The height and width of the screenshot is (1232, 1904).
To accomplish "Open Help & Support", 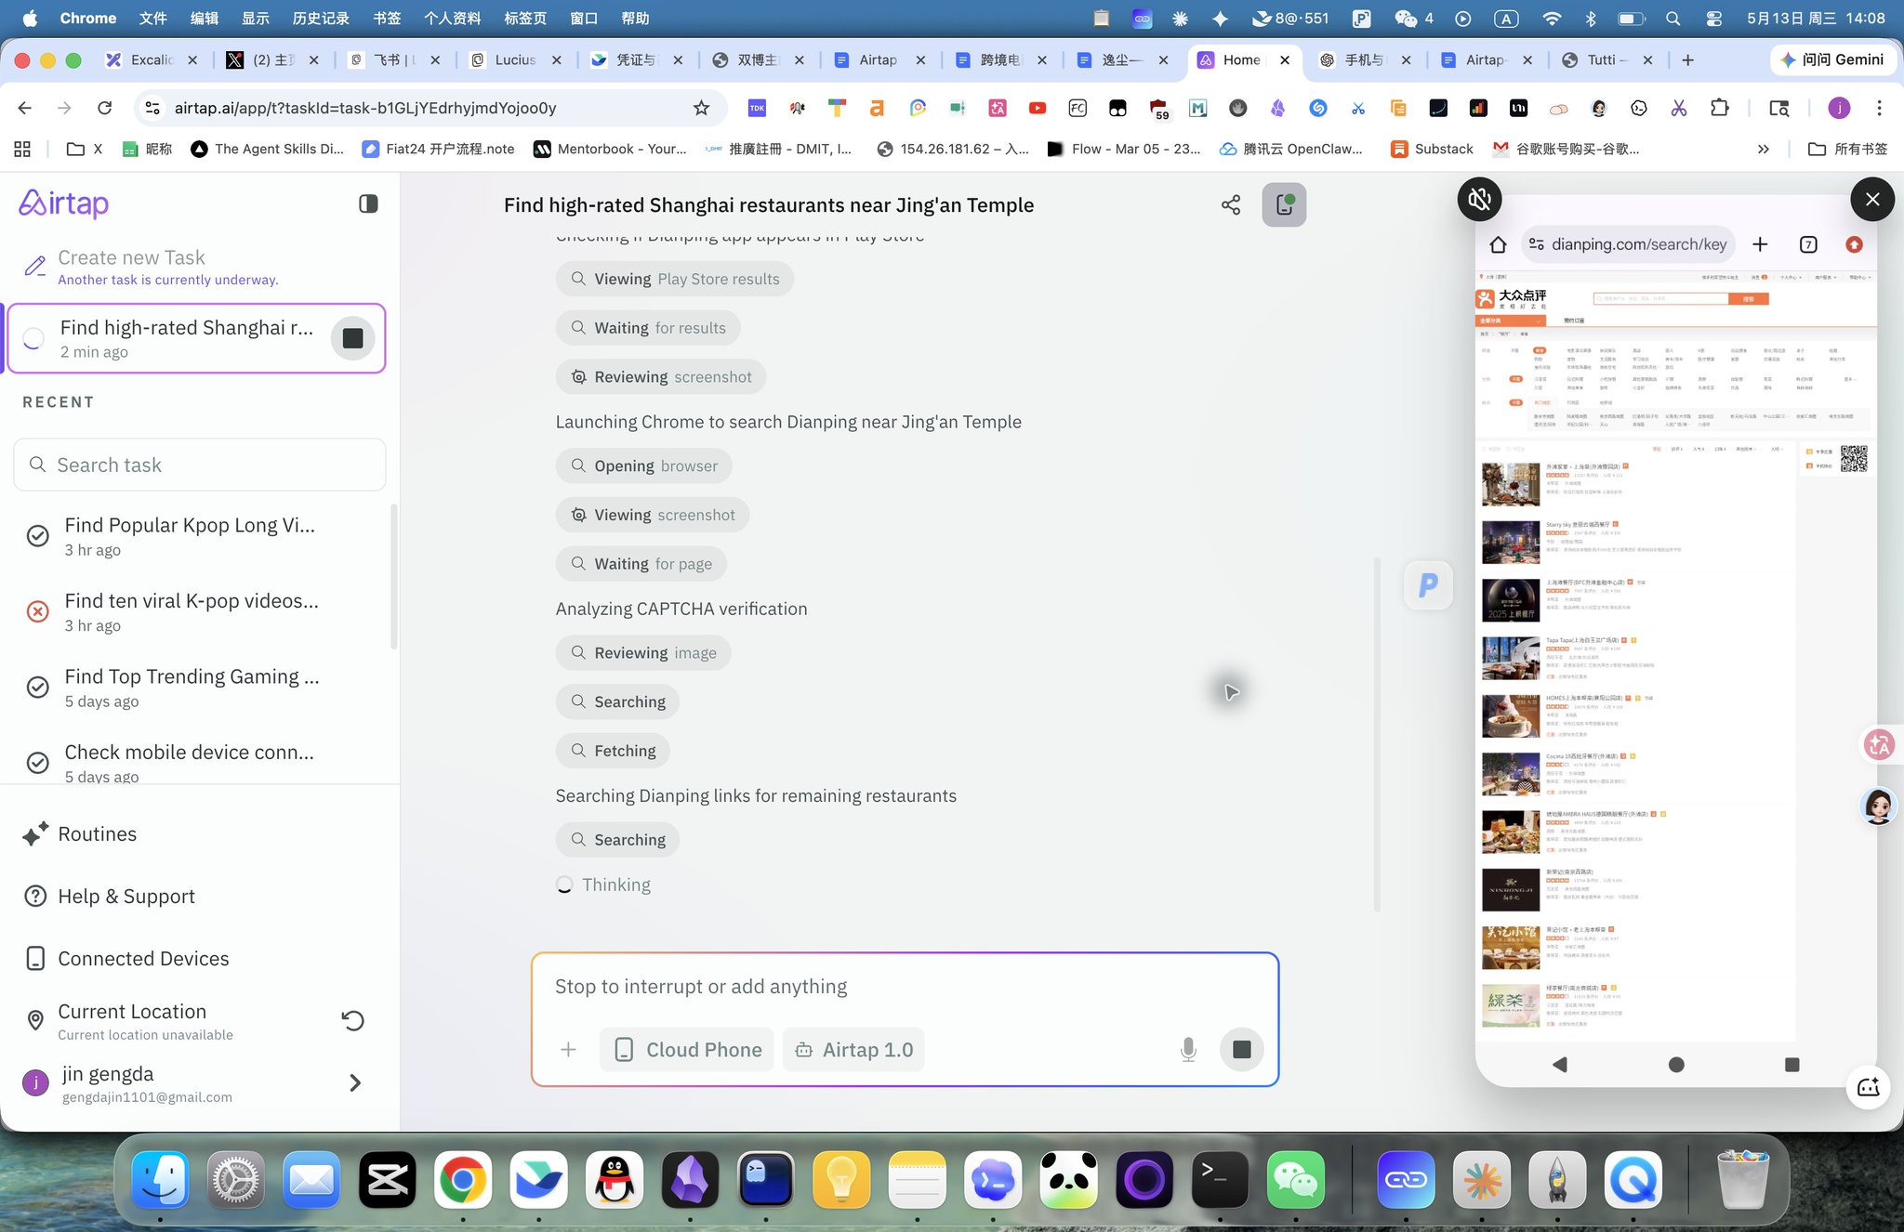I will coord(126,897).
